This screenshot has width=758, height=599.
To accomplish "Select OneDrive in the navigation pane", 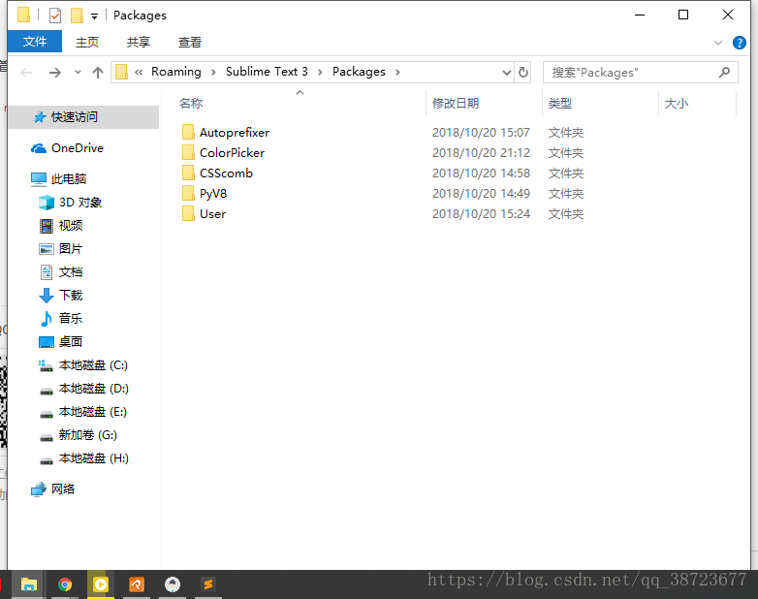I will [x=78, y=148].
